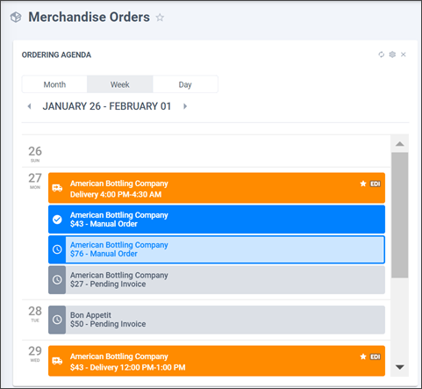Refresh the Ordering Agenda panel
The image size is (422, 389).
click(381, 54)
